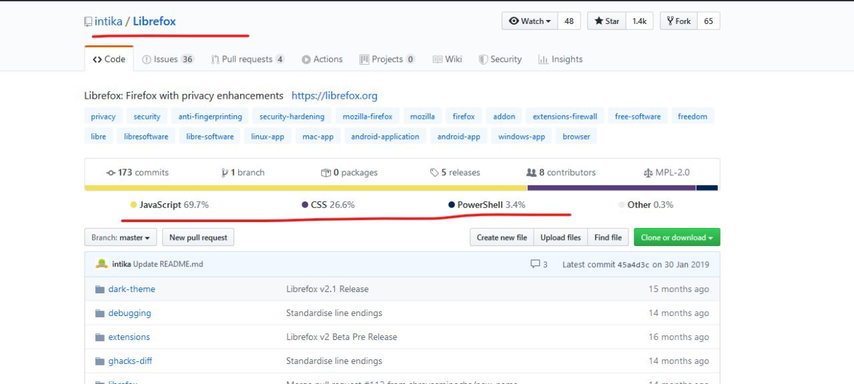Click the PowerShell 3.4% language entry

click(x=487, y=205)
